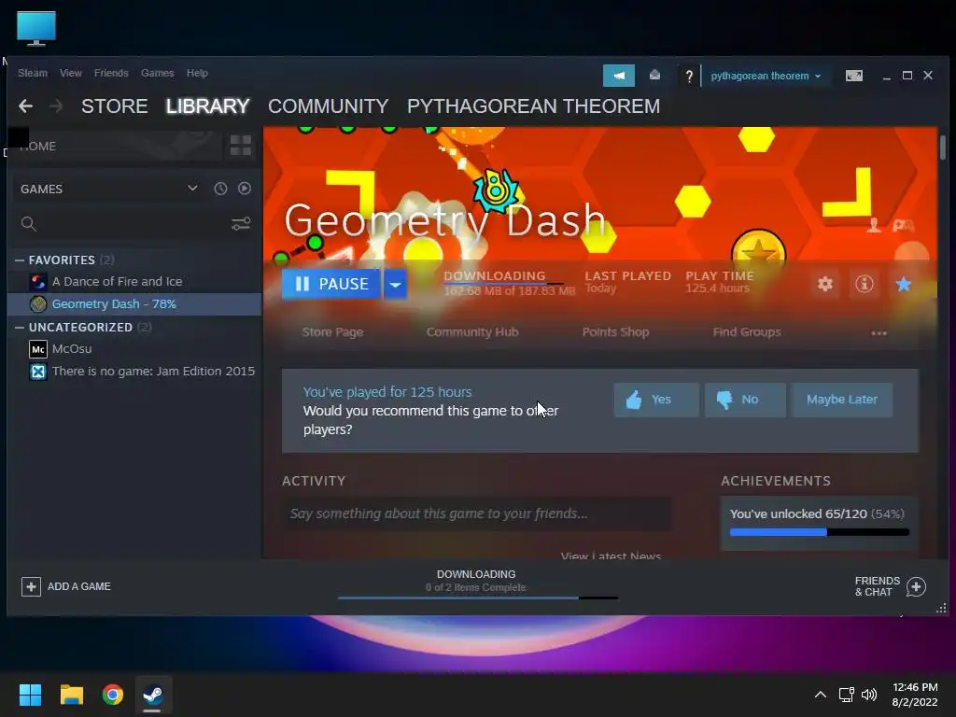
Task: Open game settings gear icon
Action: (825, 284)
